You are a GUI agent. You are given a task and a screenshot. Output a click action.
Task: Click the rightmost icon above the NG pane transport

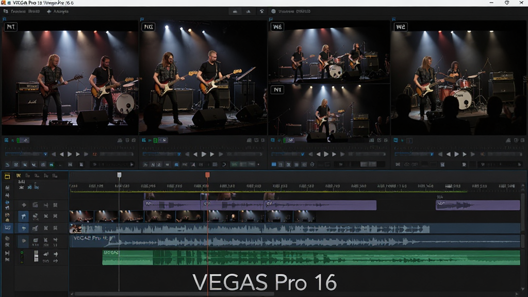[263, 140]
